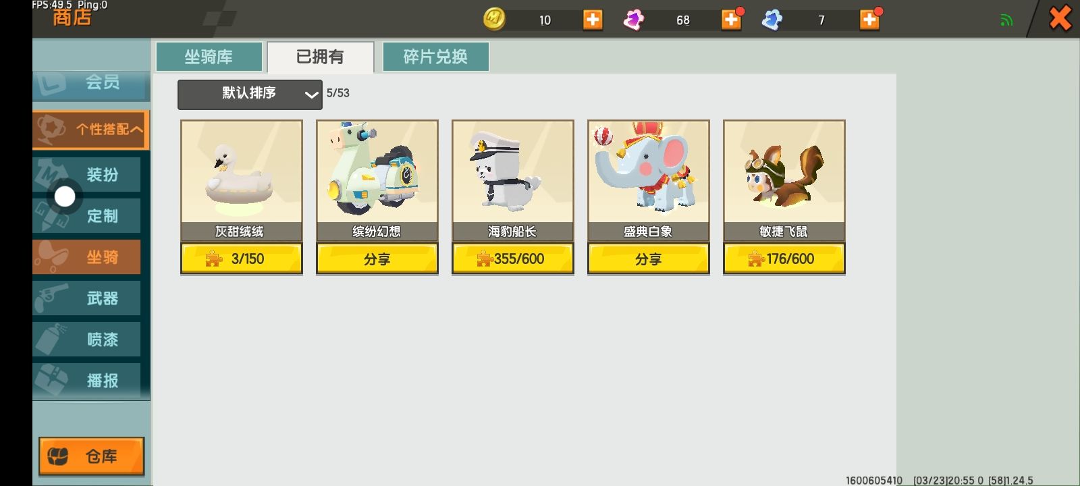Click the blue gem currency icon
Image resolution: width=1080 pixels, height=486 pixels.
pos(772,20)
